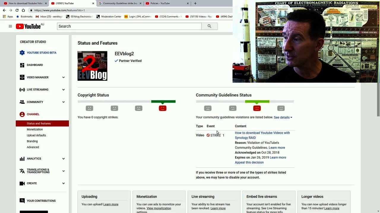Click the 'Your Contributions' sidebar label
The width and height of the screenshot is (380, 213).
[41, 201]
